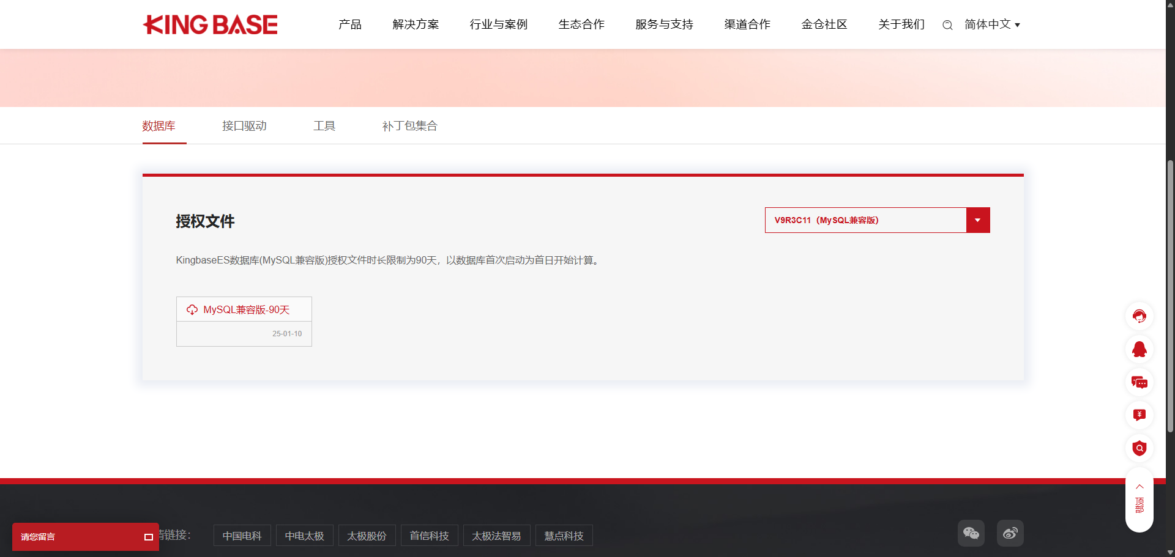Click the scrollbar down arrow
This screenshot has height=557, width=1175.
point(1170,552)
